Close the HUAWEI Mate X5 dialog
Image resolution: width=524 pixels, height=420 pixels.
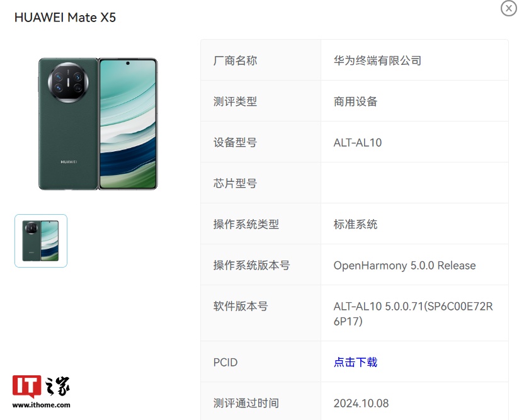(x=509, y=8)
